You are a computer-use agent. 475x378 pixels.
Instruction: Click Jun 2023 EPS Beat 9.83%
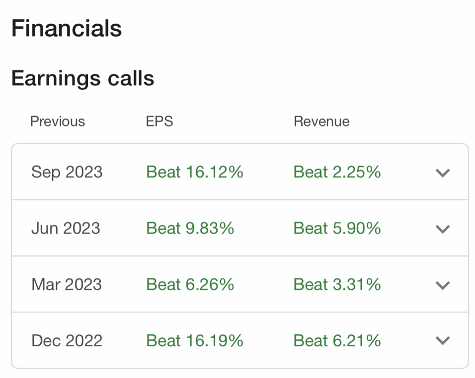pyautogui.click(x=190, y=228)
